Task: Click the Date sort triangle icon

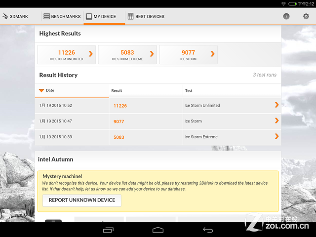Action: pos(41,90)
